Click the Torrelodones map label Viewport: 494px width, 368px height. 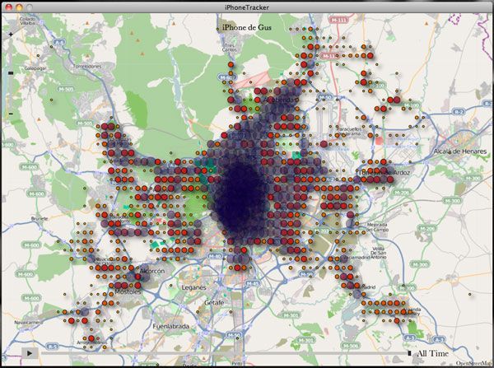pos(87,66)
